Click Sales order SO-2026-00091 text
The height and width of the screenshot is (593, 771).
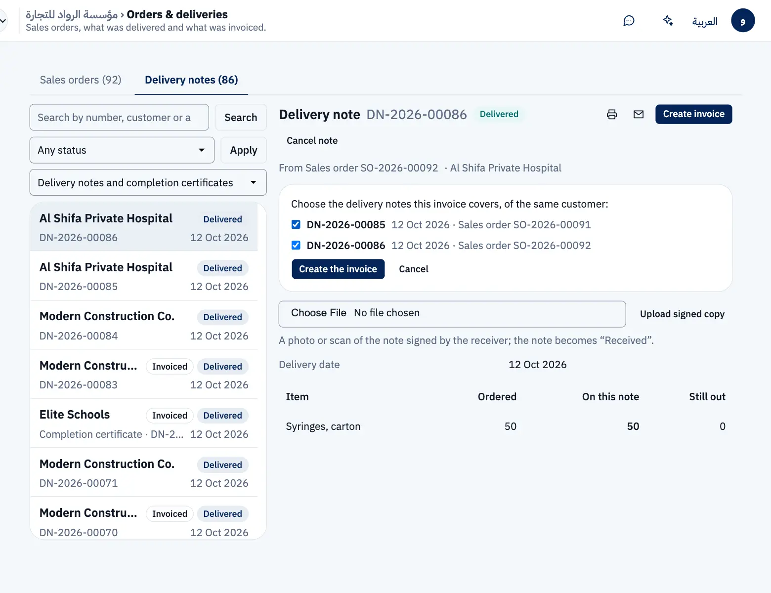pos(524,225)
